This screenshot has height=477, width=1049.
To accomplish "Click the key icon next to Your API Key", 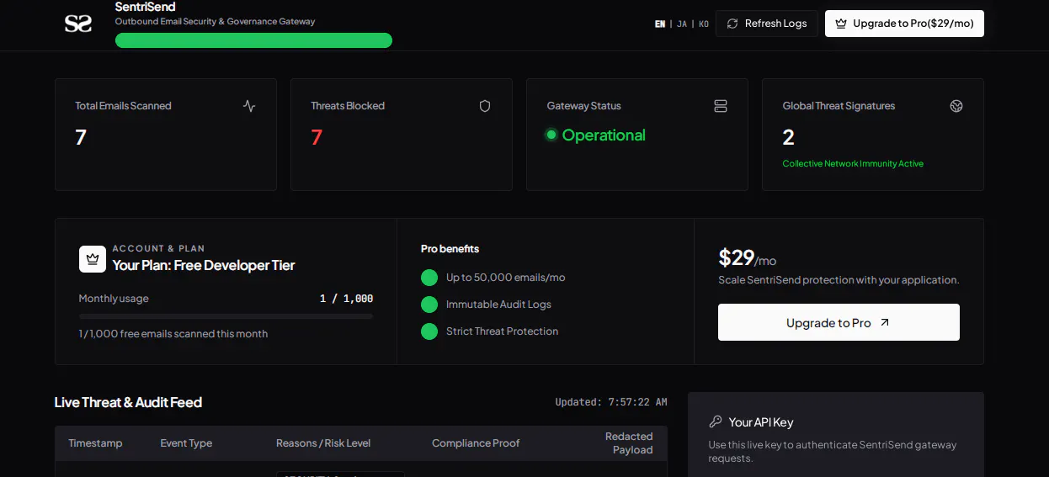I will click(x=716, y=421).
